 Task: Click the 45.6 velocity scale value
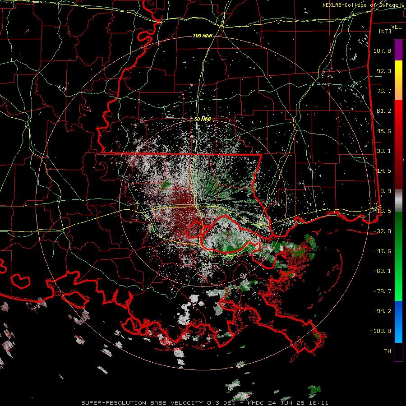[x=384, y=131]
